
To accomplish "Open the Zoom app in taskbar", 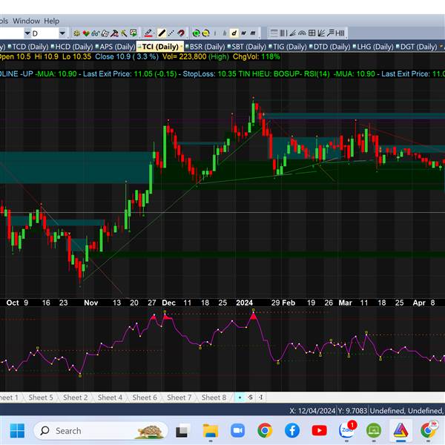I will [238, 430].
